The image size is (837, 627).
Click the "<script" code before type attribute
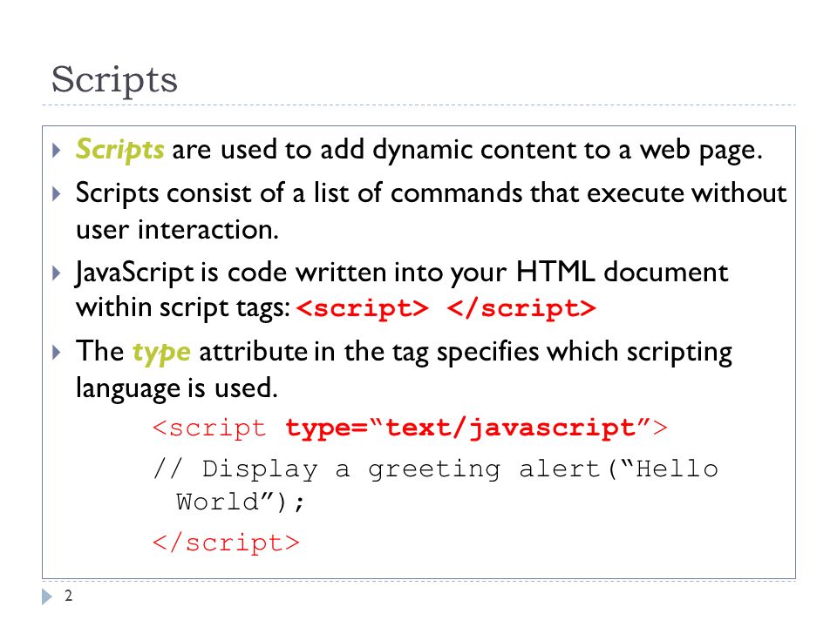(x=209, y=428)
